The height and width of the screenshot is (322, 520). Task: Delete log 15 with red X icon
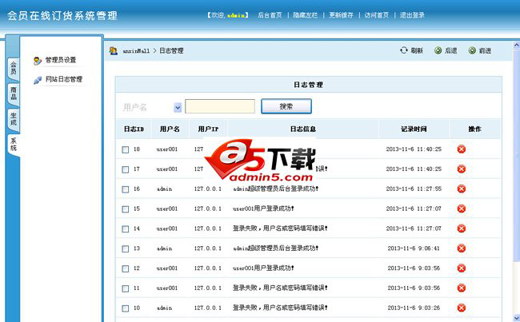(462, 209)
